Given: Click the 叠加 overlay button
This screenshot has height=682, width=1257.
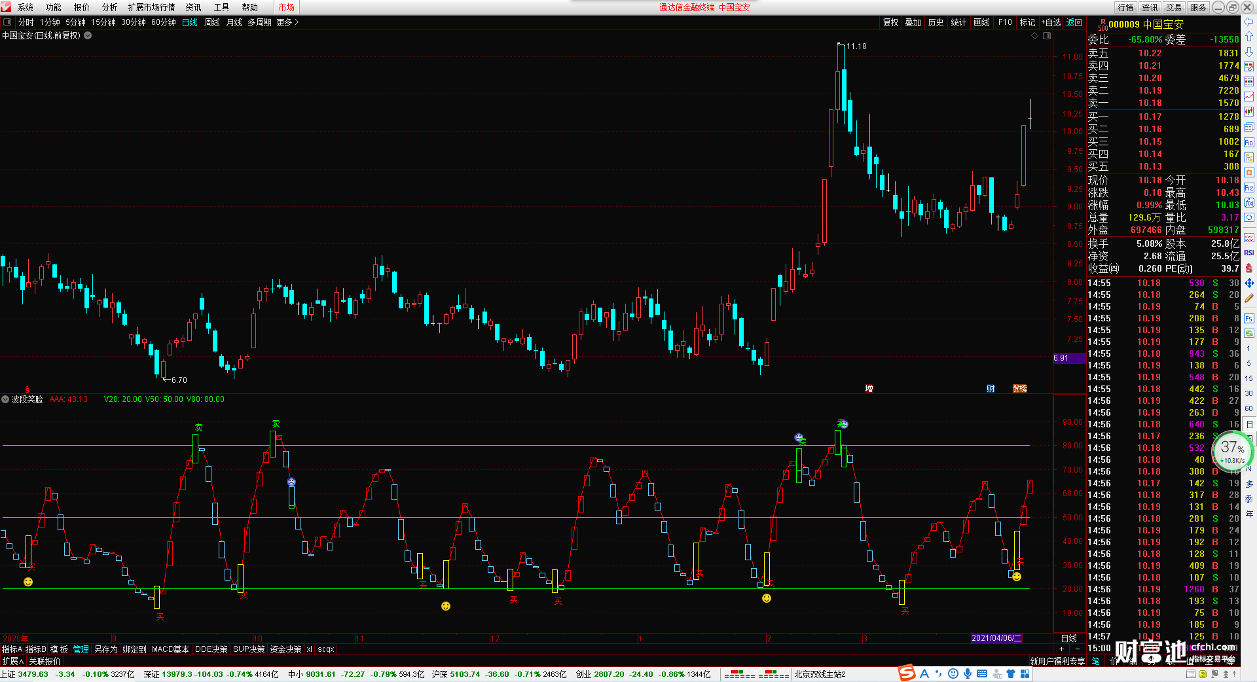Looking at the screenshot, I should pos(913,22).
